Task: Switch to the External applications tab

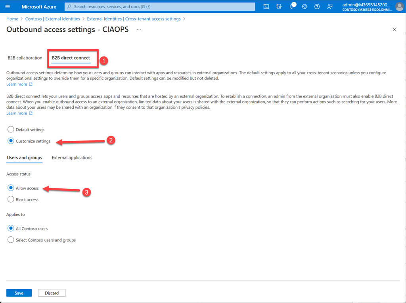Action: [72, 158]
